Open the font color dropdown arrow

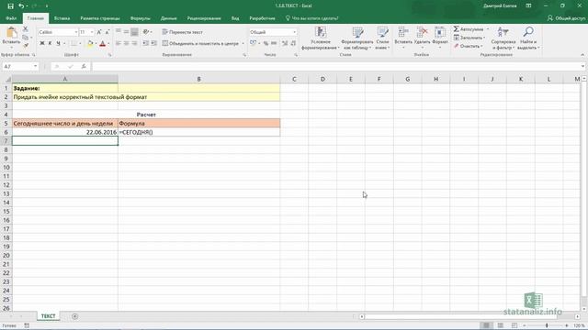click(108, 44)
